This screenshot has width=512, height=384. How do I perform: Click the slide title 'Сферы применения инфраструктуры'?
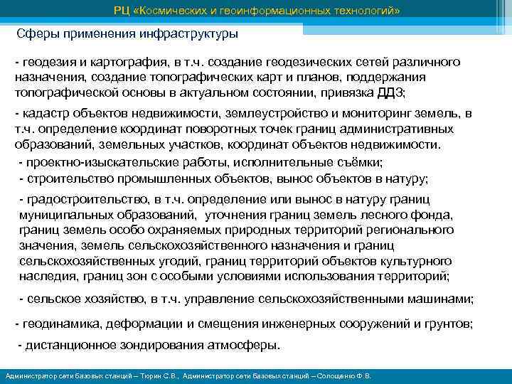(x=127, y=34)
